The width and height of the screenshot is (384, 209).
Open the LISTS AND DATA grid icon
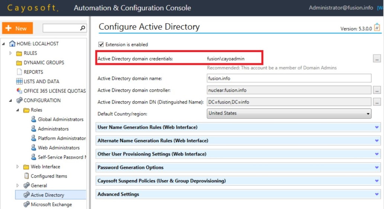point(19,81)
